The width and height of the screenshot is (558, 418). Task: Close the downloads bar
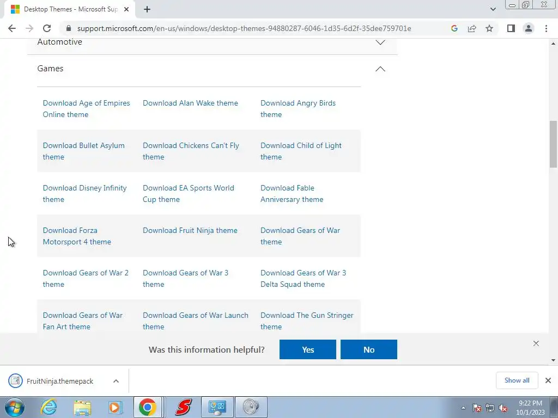tap(548, 380)
